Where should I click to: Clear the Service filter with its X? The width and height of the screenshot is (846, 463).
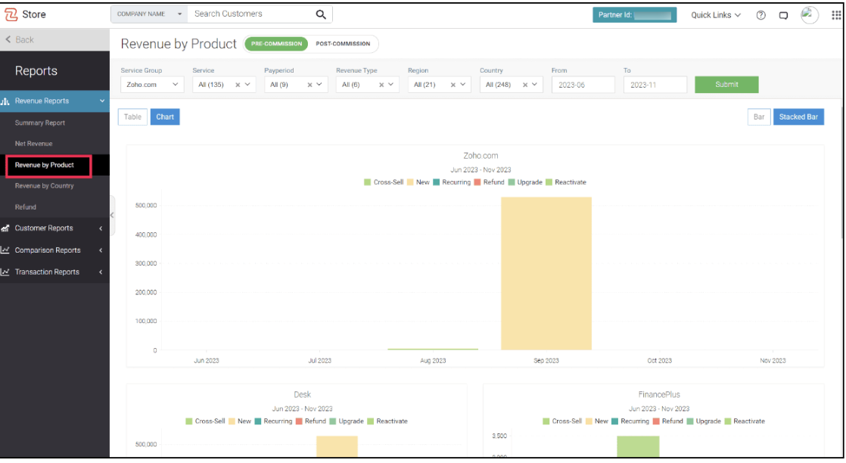(x=238, y=85)
